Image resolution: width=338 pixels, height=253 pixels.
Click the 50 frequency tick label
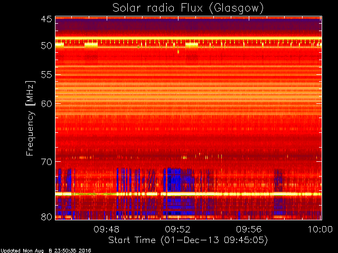click(x=46, y=46)
